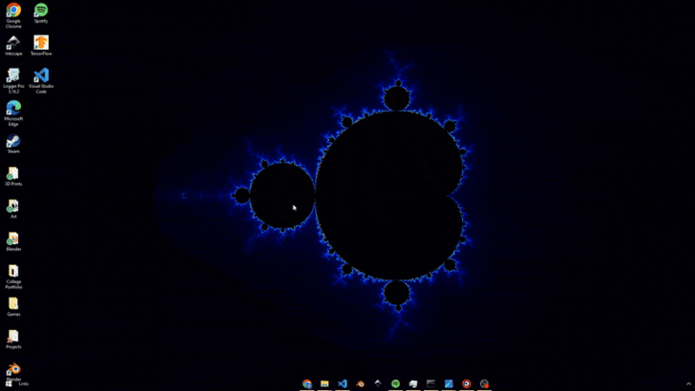Launch Inkscape from the taskbar
Viewport: 695px width, 391px height.
378,383
